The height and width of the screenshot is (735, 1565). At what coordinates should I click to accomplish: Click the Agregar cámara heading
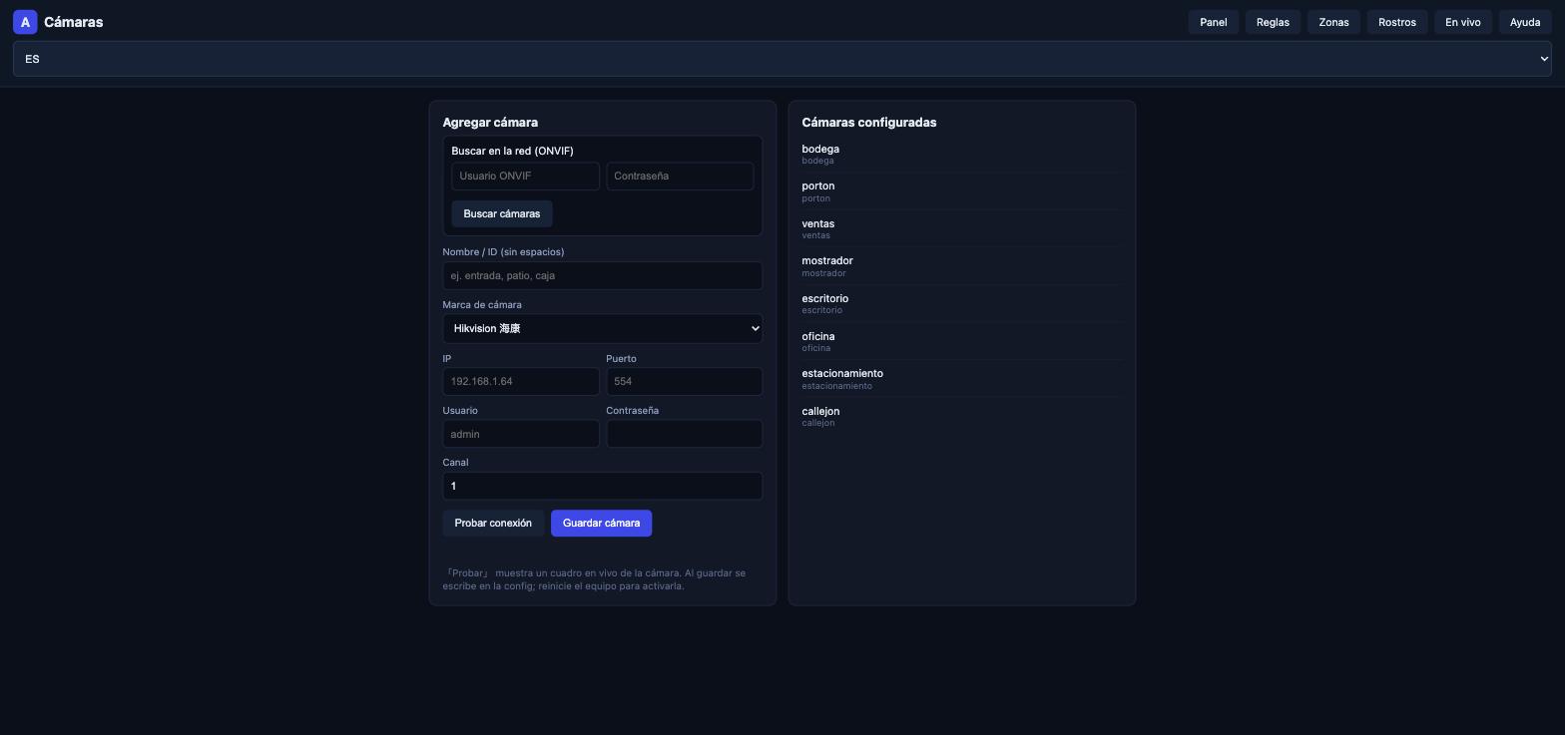pos(490,123)
